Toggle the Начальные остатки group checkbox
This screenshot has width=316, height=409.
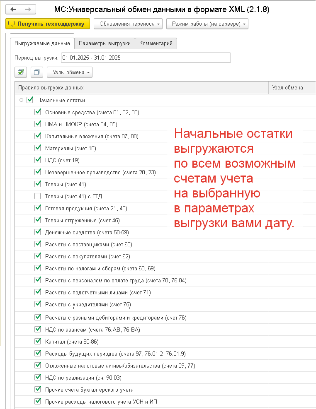[30, 100]
